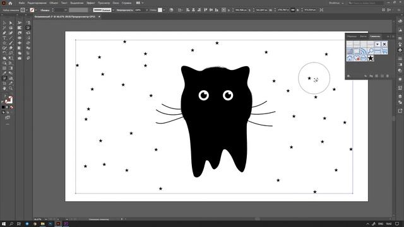Screen dimensions: 404x227
Task: Select the home symbol thumbnail
Action: tap(350, 58)
